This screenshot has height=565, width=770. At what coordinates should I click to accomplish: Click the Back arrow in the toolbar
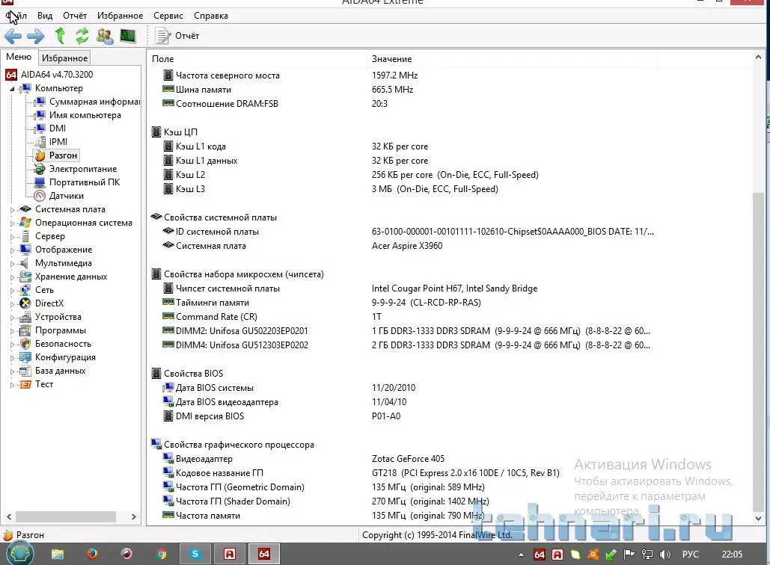tap(13, 36)
